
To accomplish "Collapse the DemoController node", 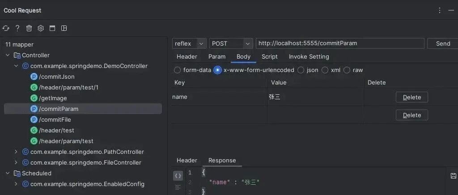I will coord(17,66).
